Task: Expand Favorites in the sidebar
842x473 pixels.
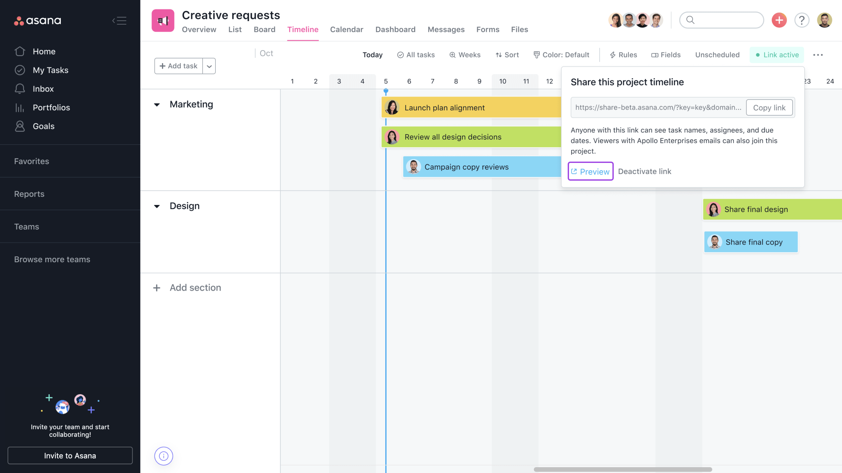Action: 32,161
